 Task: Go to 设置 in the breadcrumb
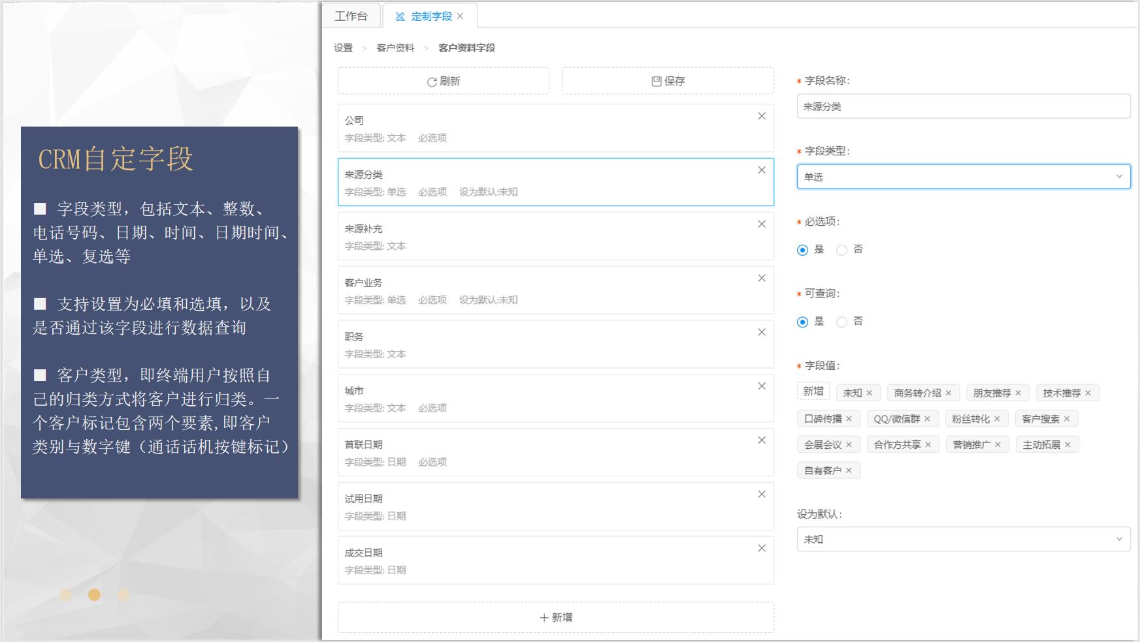[344, 48]
